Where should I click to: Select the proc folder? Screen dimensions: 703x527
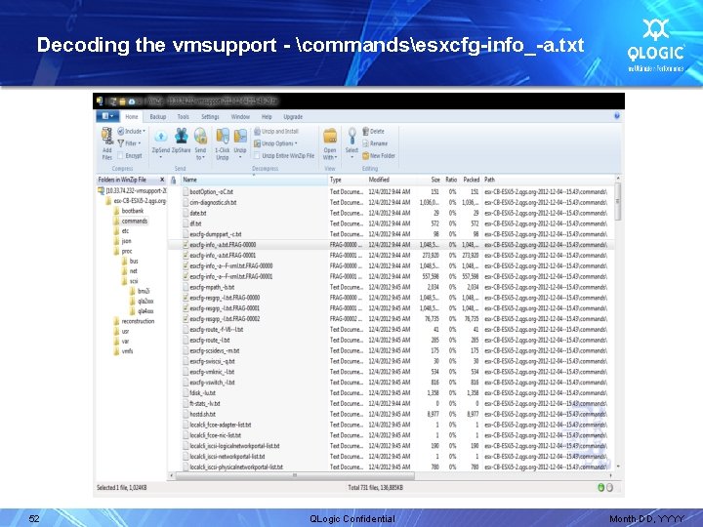point(123,252)
